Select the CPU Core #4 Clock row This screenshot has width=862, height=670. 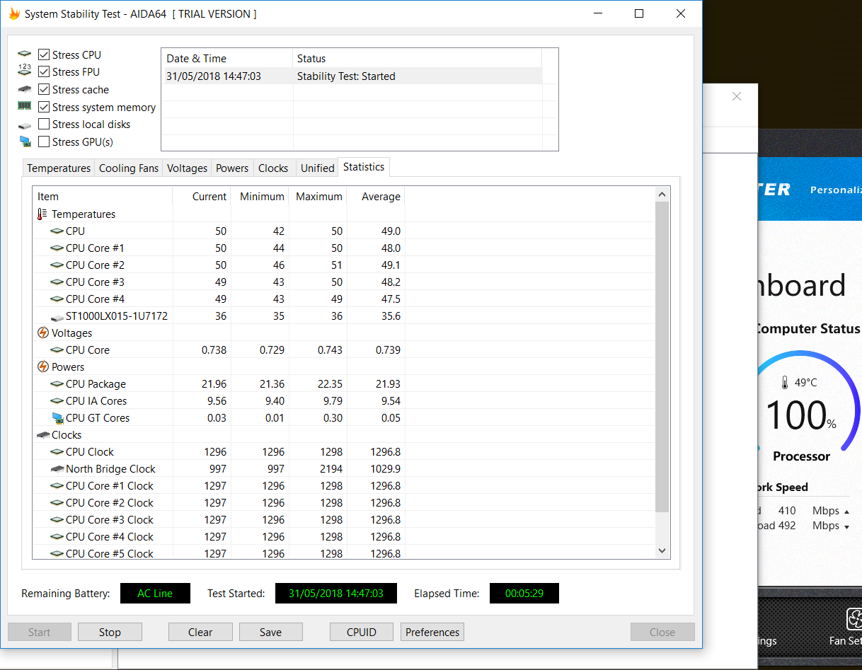[x=343, y=537]
